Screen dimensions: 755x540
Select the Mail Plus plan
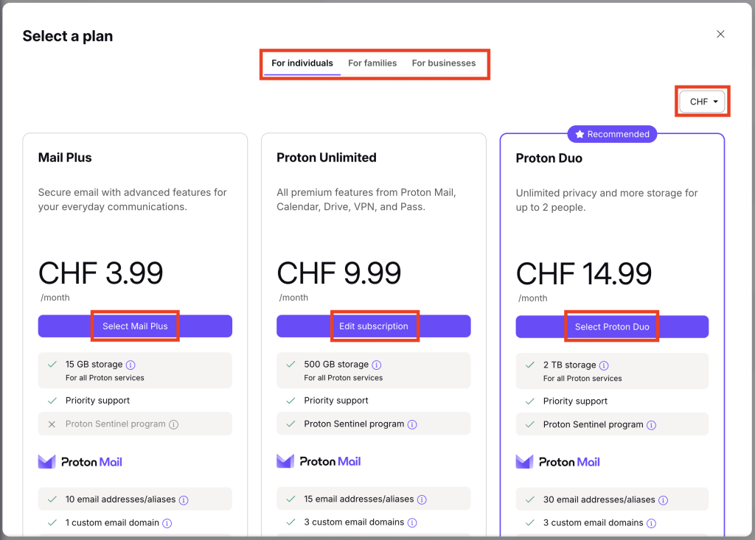coord(135,326)
